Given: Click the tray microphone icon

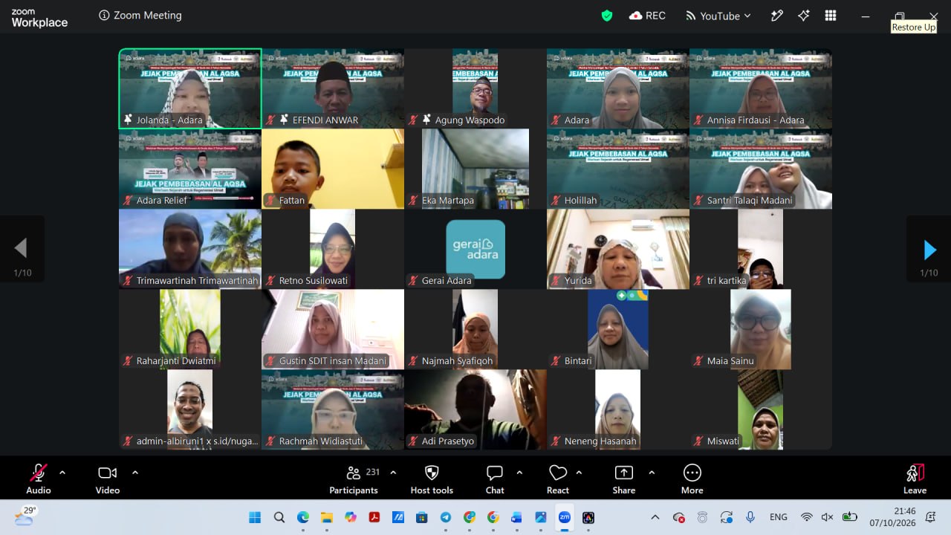Looking at the screenshot, I should coord(750,517).
